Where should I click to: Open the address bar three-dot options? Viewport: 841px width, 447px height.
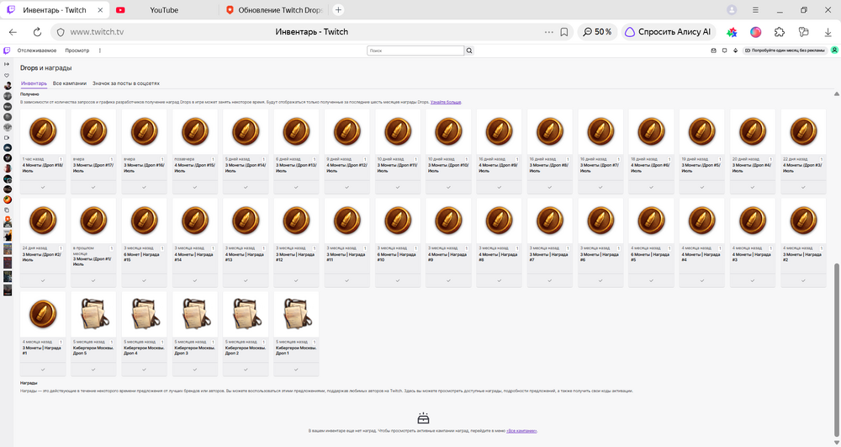point(548,32)
